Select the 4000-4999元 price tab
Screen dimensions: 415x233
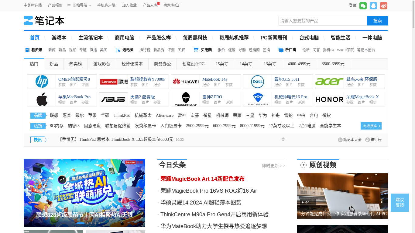tap(299, 64)
